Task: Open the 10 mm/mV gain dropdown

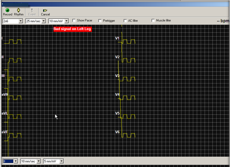Action: (66, 21)
